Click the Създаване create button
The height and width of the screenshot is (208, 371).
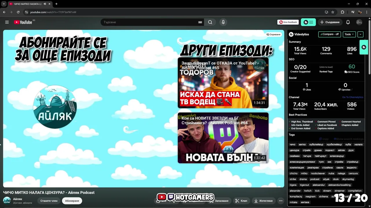(x=330, y=22)
